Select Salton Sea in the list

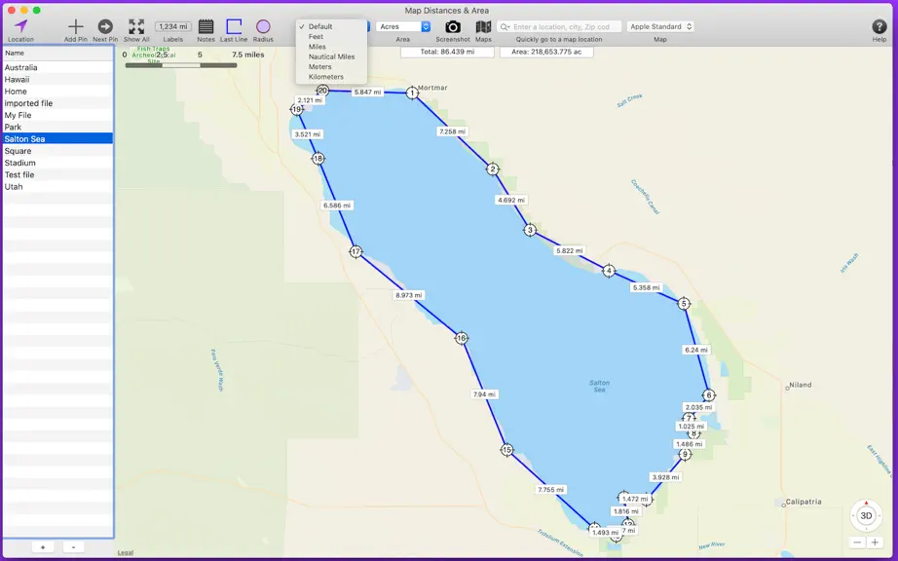[57, 139]
